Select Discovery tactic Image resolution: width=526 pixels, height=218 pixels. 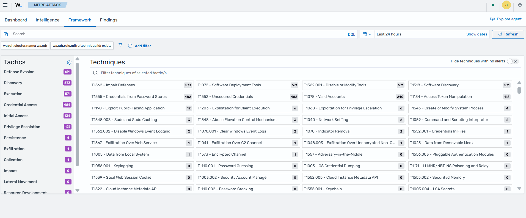click(38, 83)
